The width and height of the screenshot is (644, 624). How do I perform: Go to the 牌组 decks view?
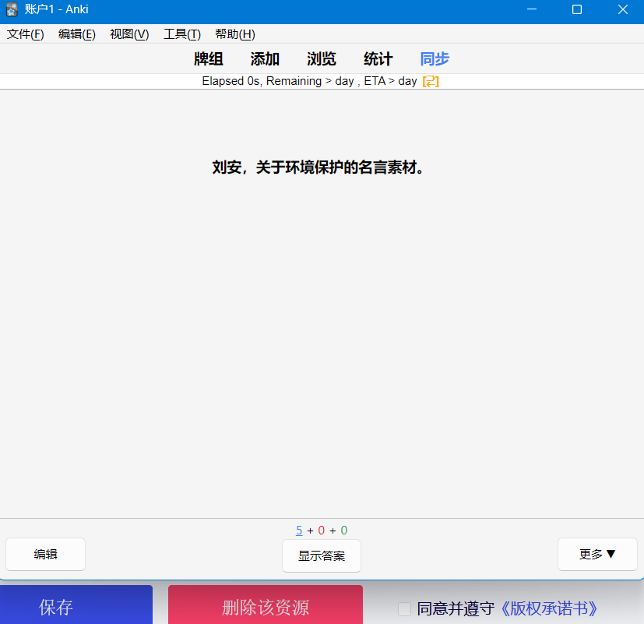(209, 59)
